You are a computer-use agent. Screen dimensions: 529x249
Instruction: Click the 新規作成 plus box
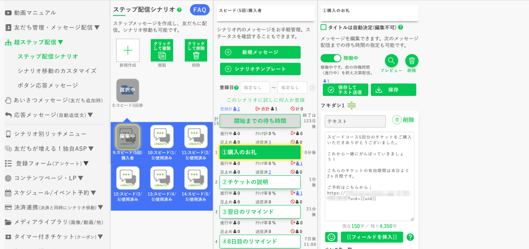pos(128,51)
